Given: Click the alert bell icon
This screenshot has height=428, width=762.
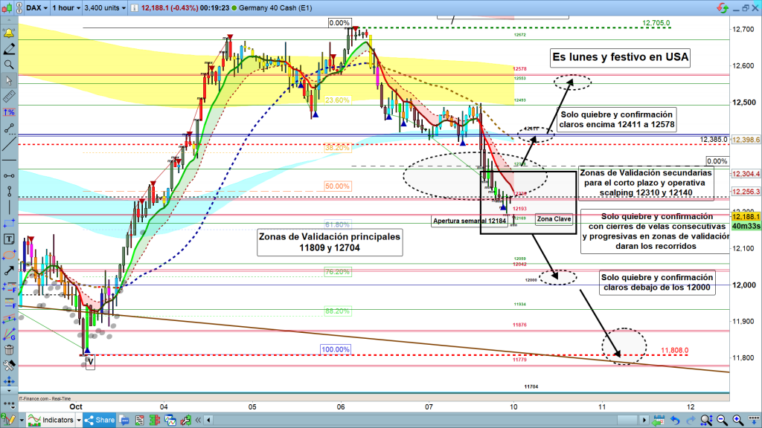Looking at the screenshot, I should [8, 33].
